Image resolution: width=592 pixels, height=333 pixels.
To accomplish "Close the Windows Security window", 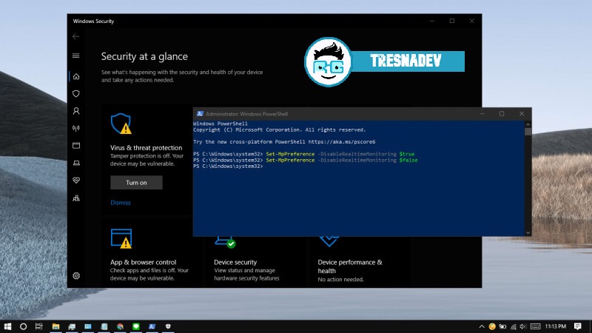I will tap(472, 21).
